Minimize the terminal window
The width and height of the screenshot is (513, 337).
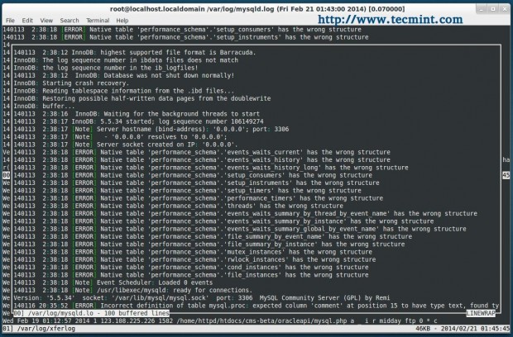[481, 9]
